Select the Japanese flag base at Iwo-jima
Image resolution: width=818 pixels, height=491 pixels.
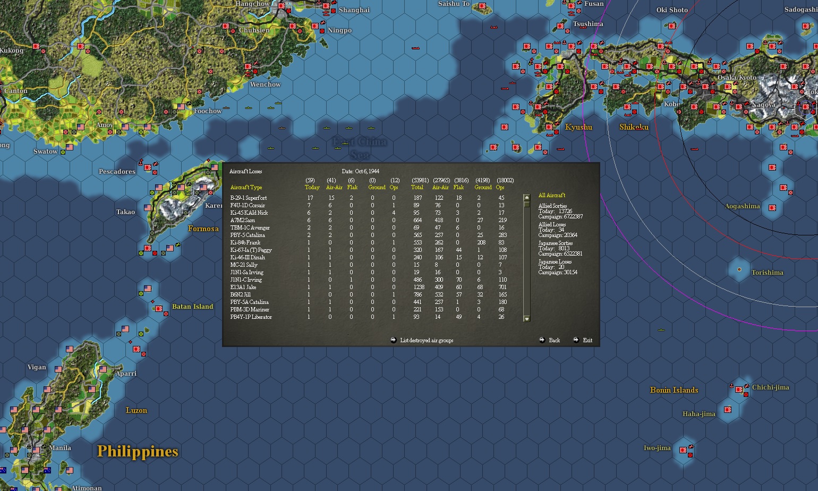[683, 450]
